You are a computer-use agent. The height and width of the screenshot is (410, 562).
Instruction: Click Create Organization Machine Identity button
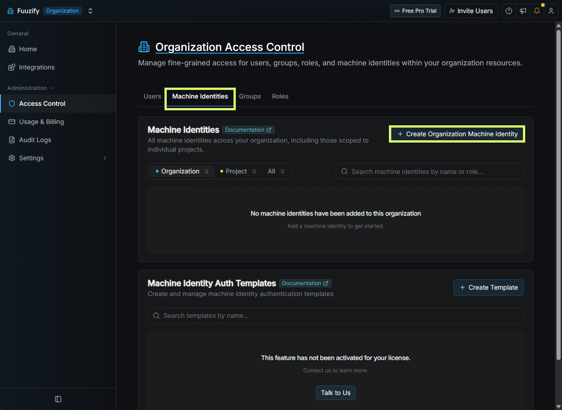pos(457,134)
